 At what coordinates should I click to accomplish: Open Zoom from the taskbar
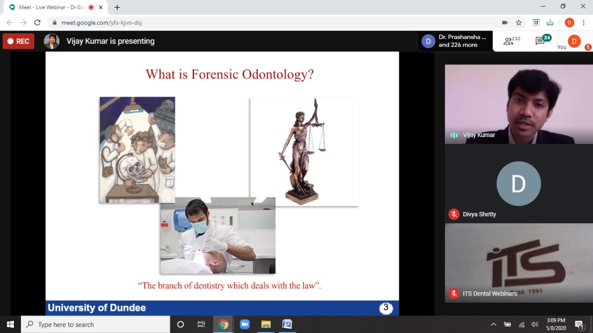(x=245, y=324)
